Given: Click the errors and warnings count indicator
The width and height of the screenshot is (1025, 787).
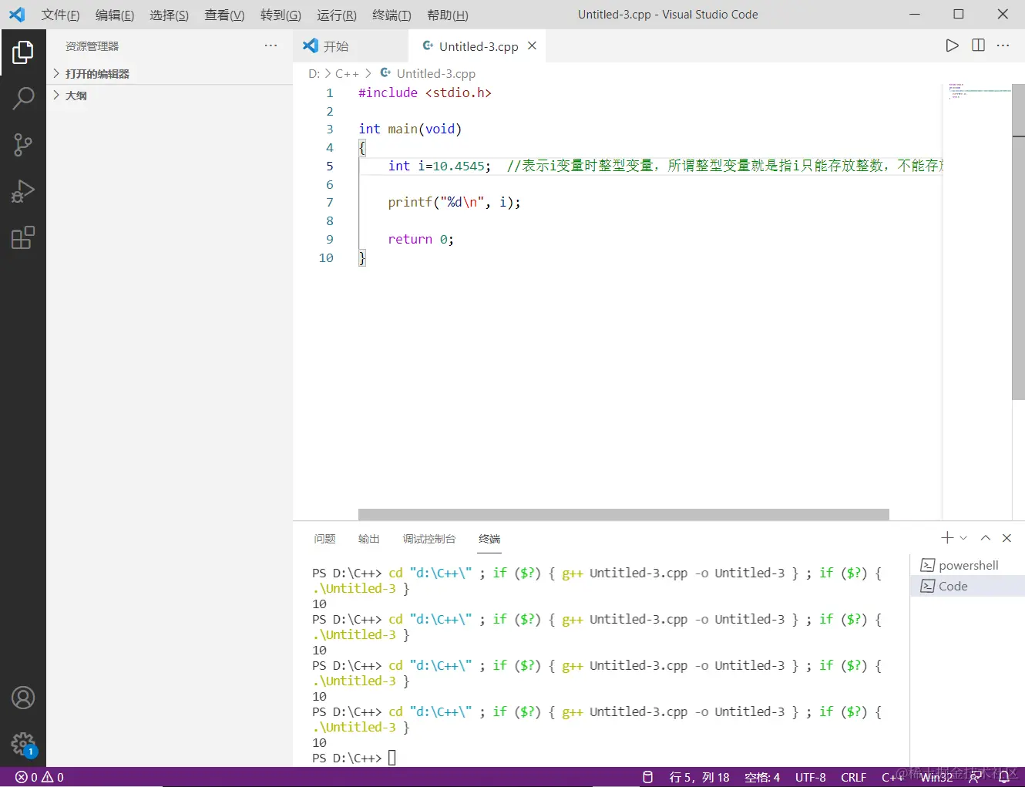Looking at the screenshot, I should pos(39,777).
